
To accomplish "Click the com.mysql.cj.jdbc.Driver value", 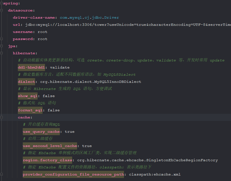I will pos(89,18).
